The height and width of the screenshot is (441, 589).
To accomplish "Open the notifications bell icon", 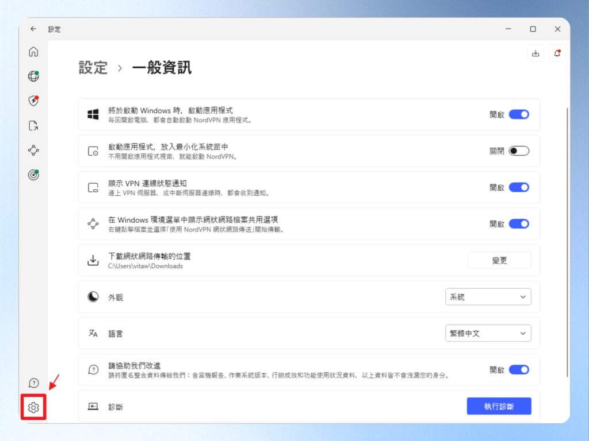I will point(557,53).
